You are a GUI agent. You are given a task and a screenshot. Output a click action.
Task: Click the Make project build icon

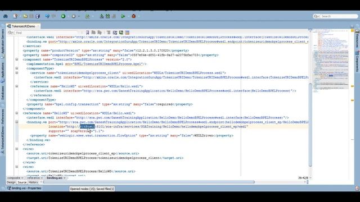pos(101,16)
